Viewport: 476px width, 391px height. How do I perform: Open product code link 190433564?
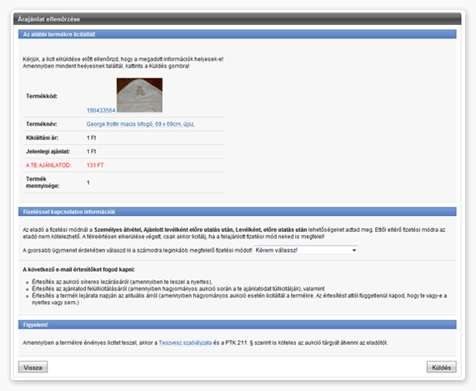point(101,110)
